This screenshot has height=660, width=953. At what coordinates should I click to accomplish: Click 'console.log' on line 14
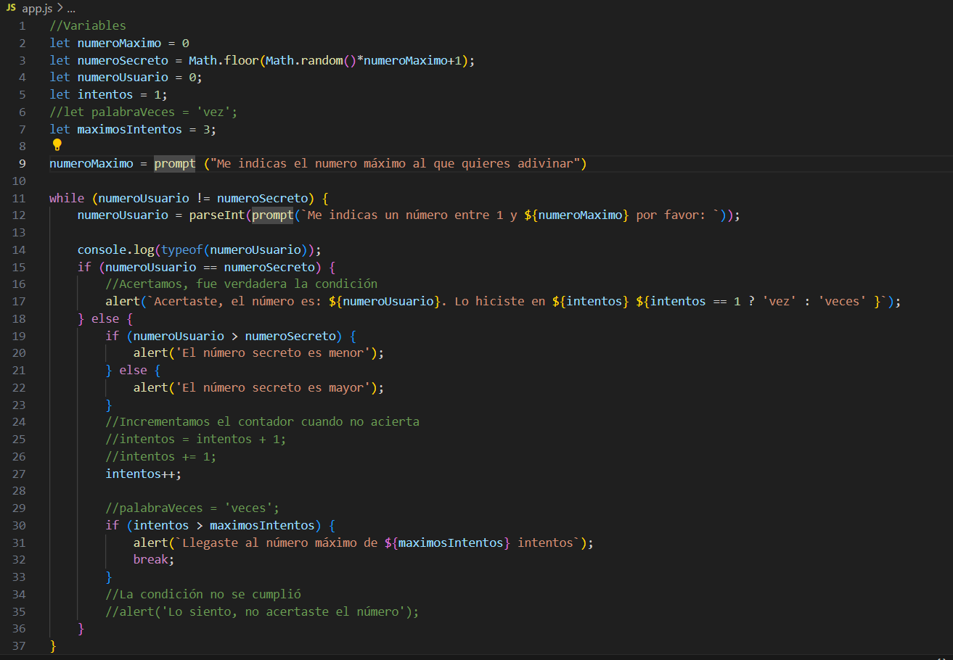pos(115,249)
